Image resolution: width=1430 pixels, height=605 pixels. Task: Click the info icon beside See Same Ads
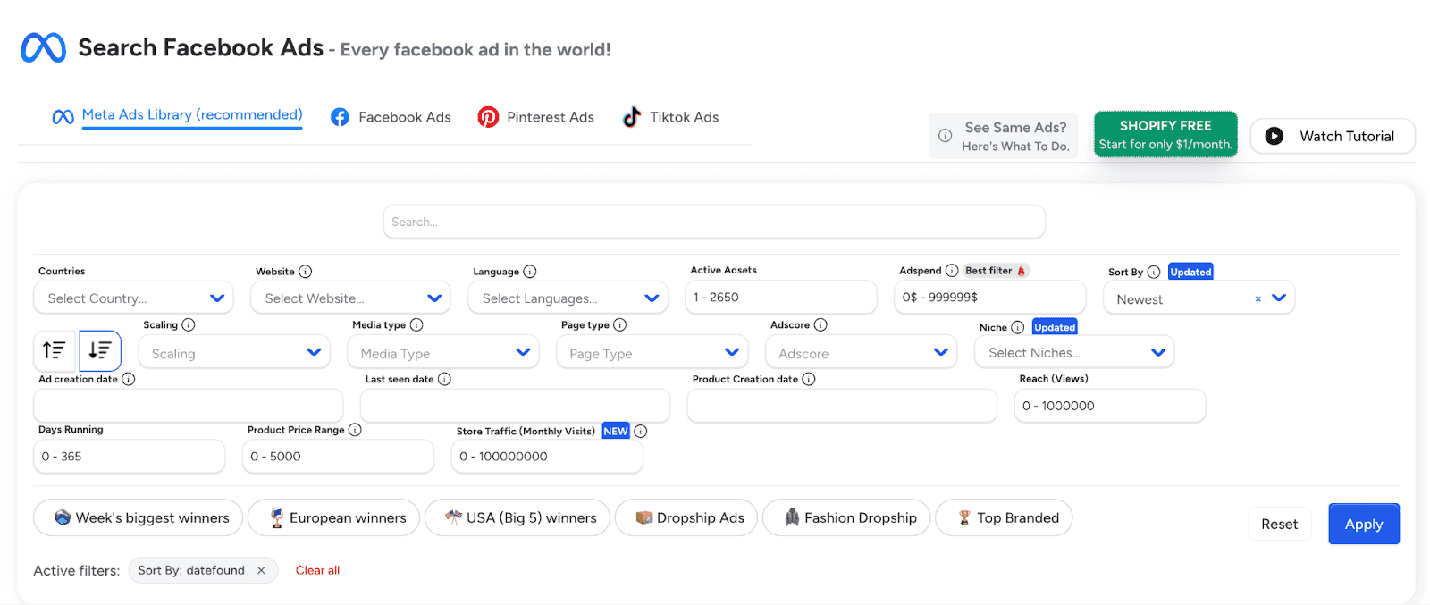tap(945, 136)
